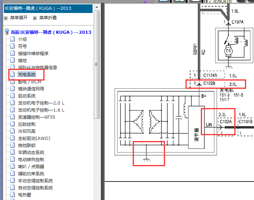
Task: Click page icon next to 喇叭 / 点烟器
Action: [13, 166]
